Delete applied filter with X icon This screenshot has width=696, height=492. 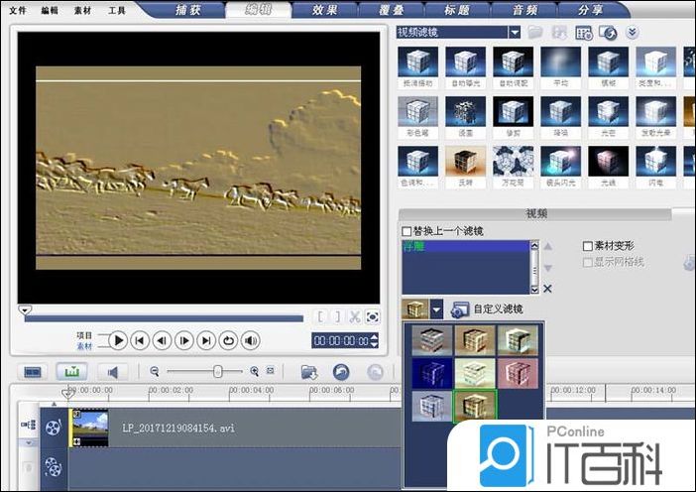(x=547, y=289)
